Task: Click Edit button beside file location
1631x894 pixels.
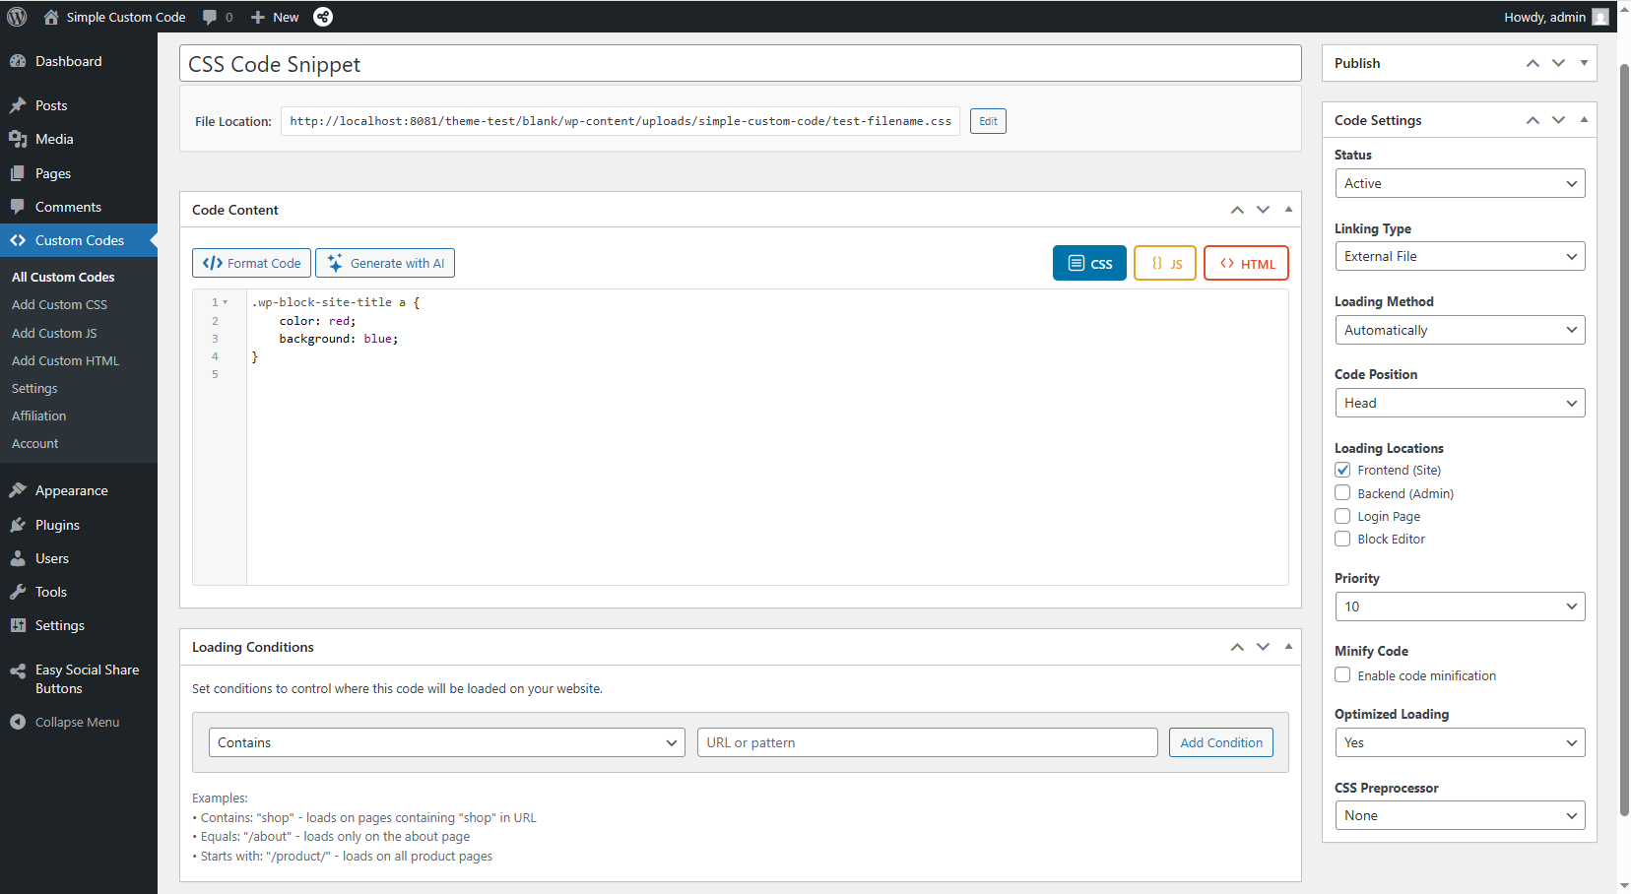Action: coord(988,121)
